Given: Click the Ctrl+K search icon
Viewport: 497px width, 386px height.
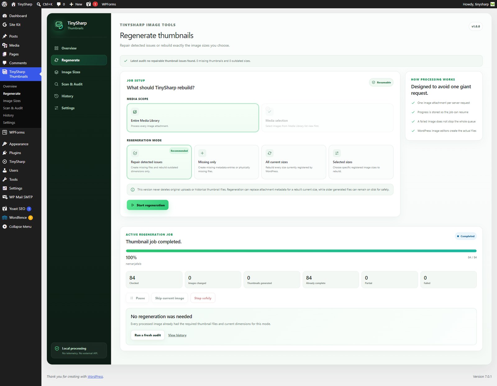Looking at the screenshot, I should click(x=39, y=4).
